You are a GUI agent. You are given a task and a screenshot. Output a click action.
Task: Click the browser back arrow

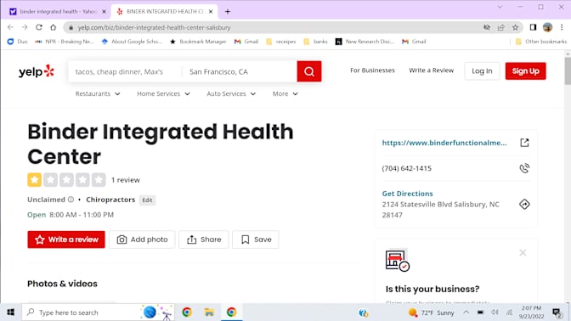[x=10, y=27]
